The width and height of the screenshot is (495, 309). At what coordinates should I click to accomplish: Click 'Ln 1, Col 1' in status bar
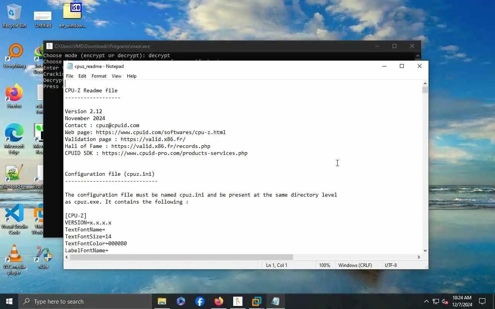click(277, 265)
